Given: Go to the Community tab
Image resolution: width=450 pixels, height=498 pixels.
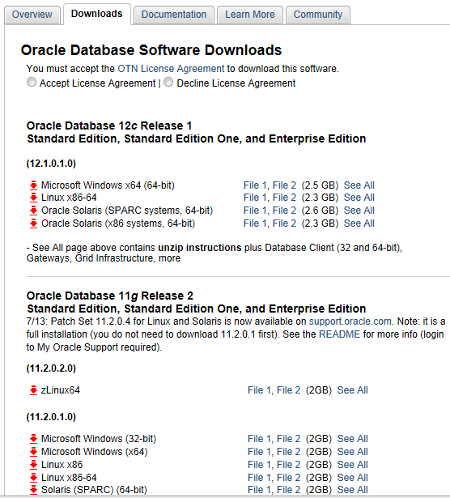Looking at the screenshot, I should click(318, 15).
